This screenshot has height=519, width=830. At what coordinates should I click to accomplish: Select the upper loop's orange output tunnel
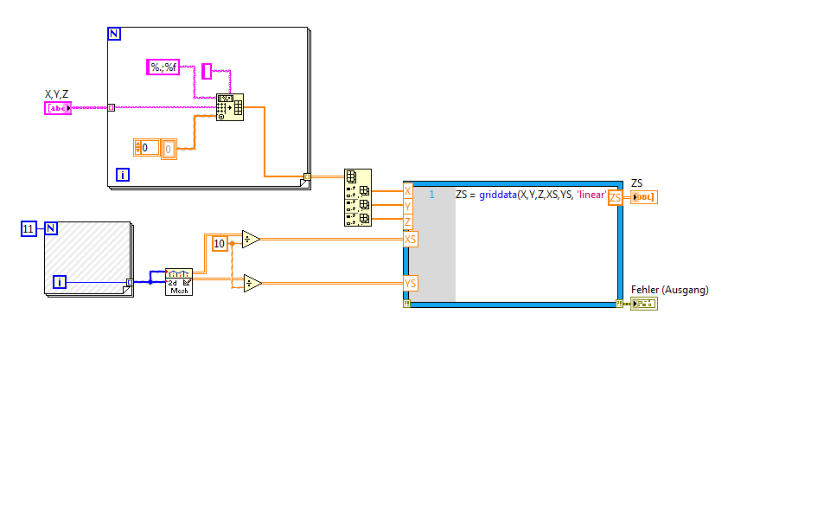point(307,176)
